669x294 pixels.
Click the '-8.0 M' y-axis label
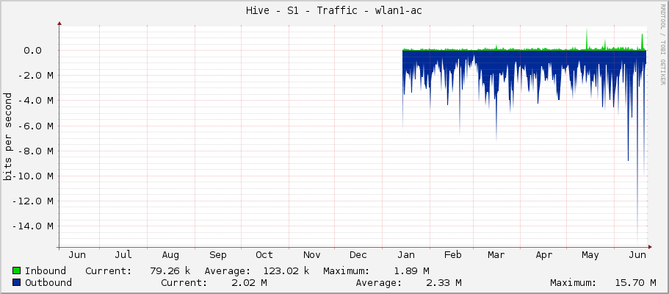35,151
